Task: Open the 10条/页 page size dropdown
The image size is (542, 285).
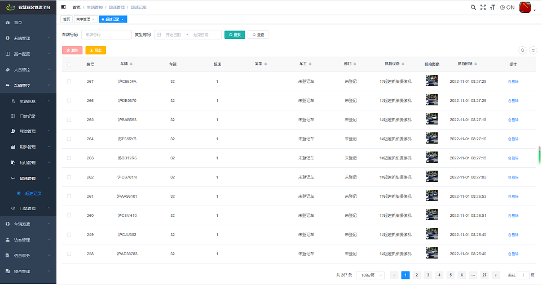Action: point(370,275)
